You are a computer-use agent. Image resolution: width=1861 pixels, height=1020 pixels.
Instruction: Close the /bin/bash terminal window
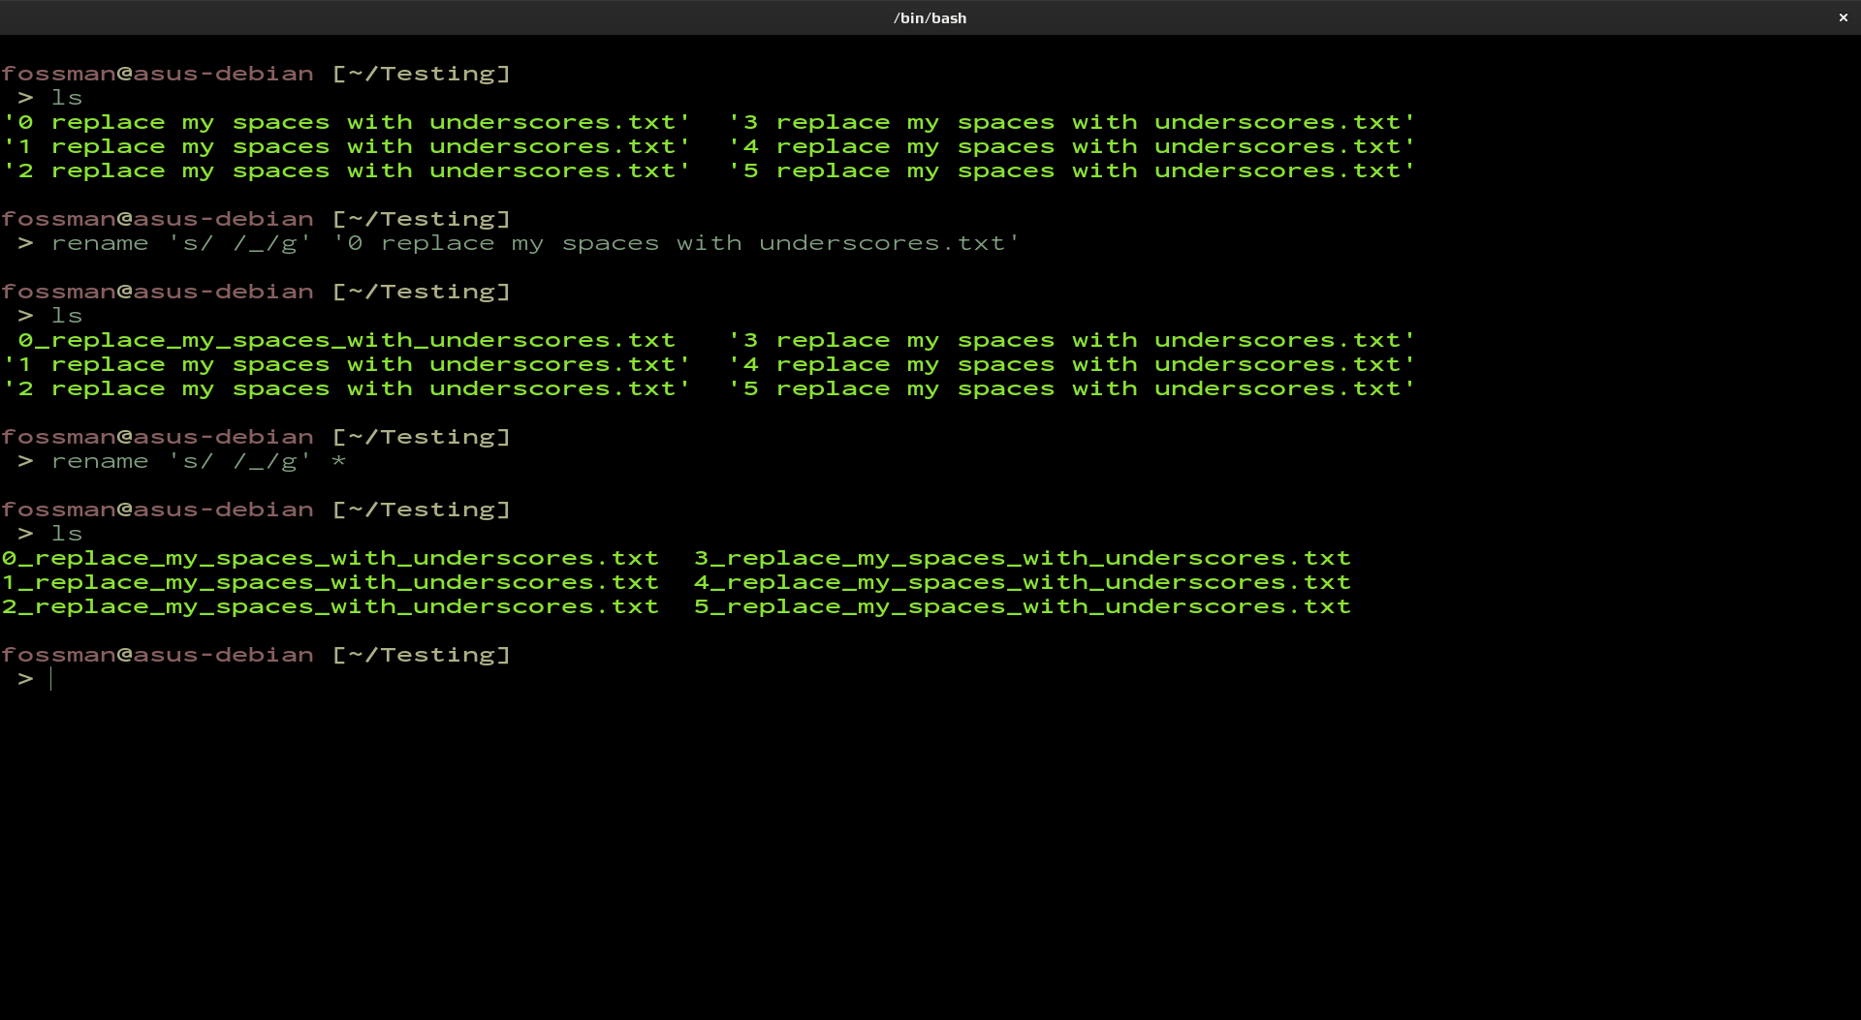[1843, 17]
